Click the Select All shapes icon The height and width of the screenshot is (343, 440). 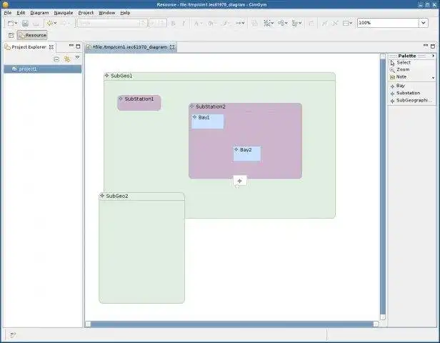(267, 24)
